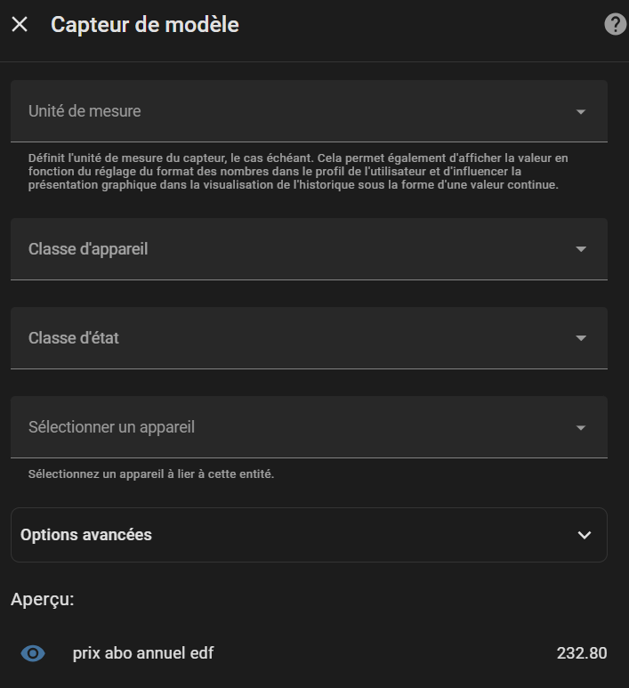Click the 232.80 preview value

pos(582,653)
